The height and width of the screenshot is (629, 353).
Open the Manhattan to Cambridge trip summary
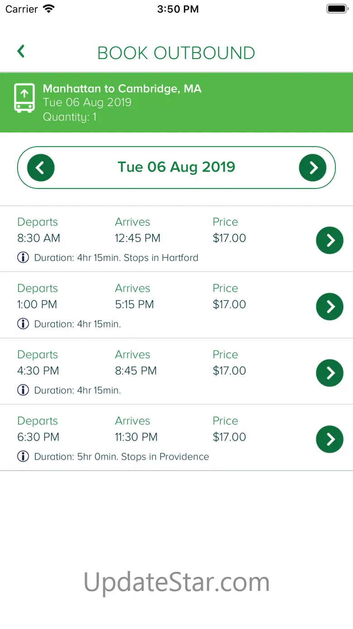click(x=122, y=89)
